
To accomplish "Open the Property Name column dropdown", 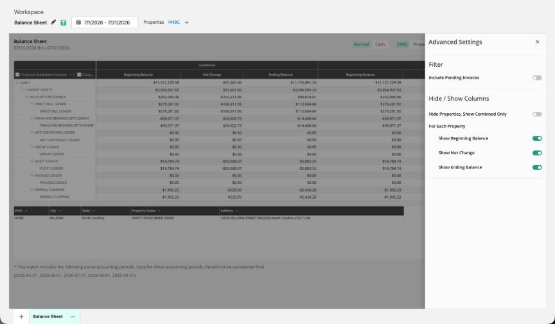I will [x=159, y=211].
